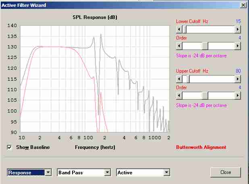Open the Band Pass filter type dropdown
The height and width of the screenshot is (184, 249).
[108, 172]
